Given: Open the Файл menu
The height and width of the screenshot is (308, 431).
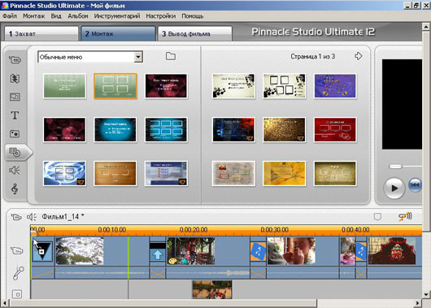Looking at the screenshot, I should tap(10, 16).
